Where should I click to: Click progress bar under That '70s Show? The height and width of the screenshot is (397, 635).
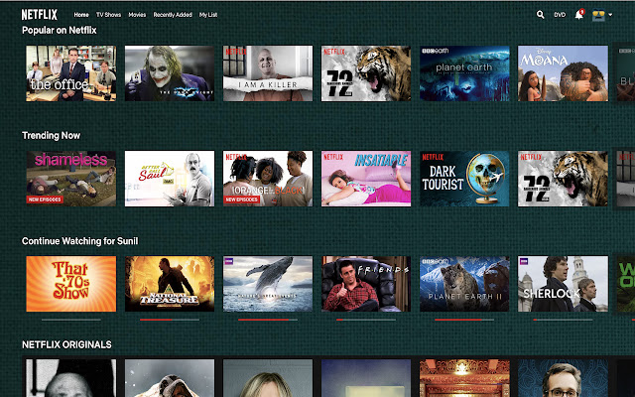tap(70, 320)
